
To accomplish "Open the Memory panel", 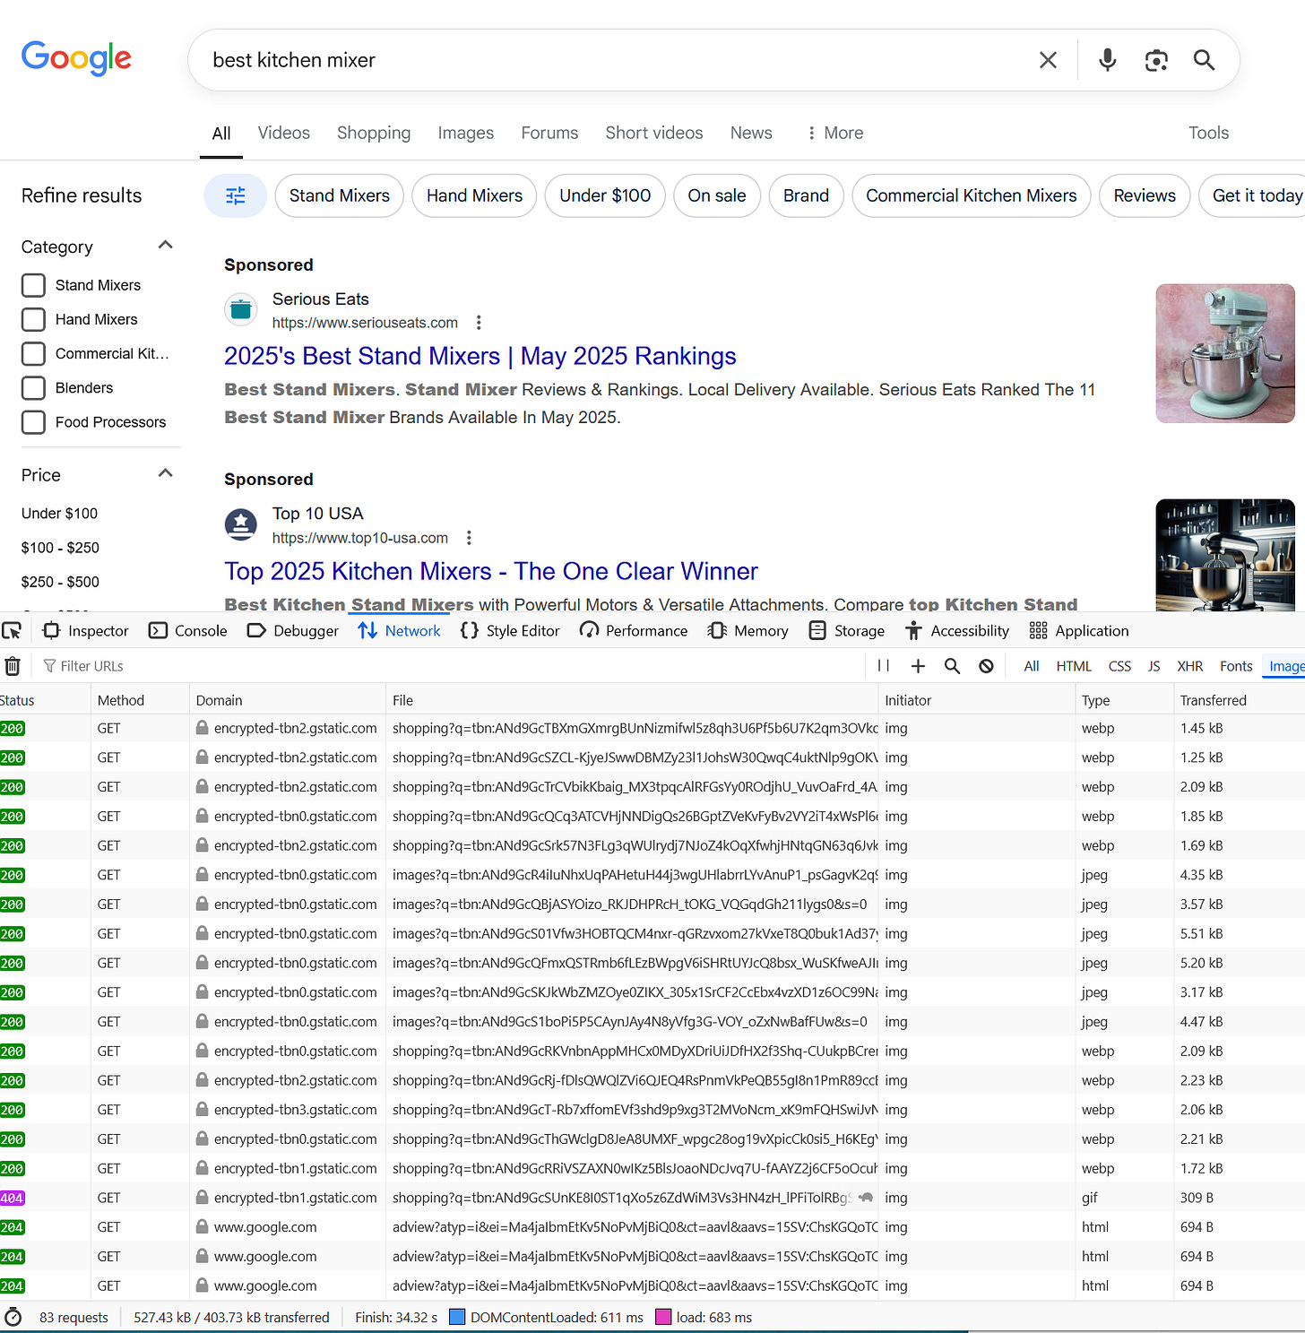I will (748, 631).
